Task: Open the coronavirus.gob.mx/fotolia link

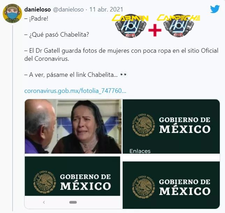Action: tap(75, 91)
